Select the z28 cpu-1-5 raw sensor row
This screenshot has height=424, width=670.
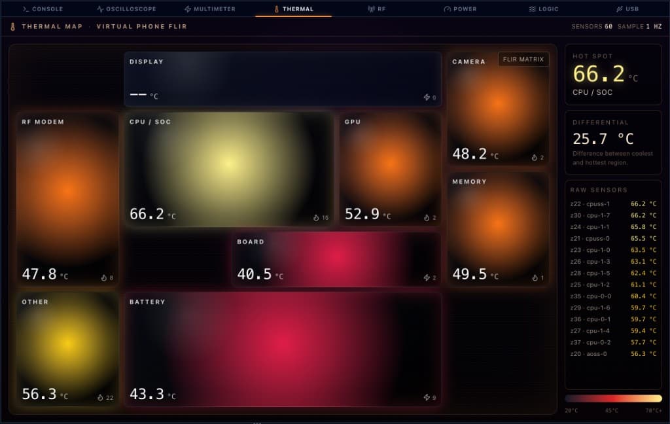[613, 273]
